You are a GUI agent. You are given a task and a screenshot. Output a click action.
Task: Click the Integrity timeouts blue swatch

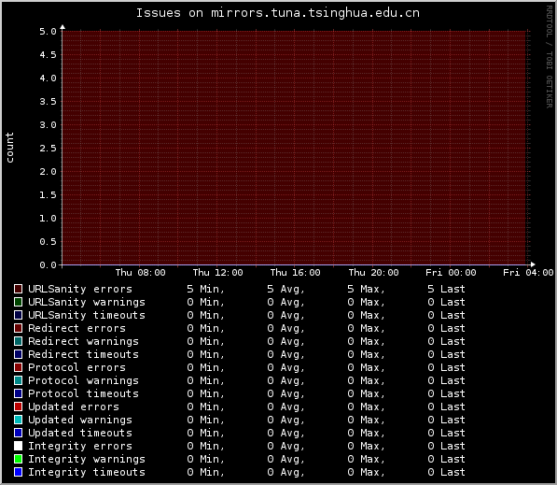[18, 472]
